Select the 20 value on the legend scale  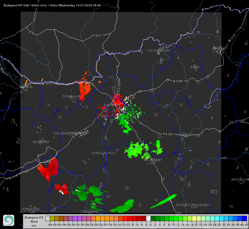pos(196,225)
